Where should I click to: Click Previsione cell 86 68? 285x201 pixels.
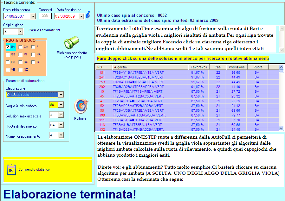(x=236, y=72)
